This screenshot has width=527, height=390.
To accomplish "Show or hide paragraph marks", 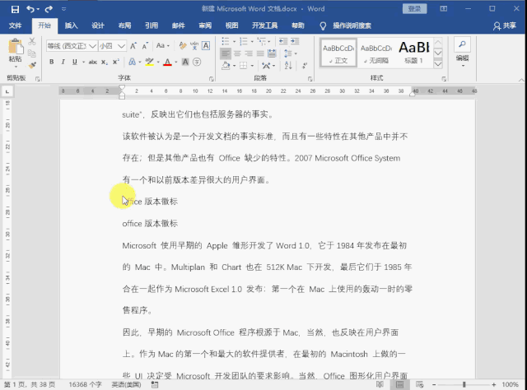I will tap(305, 66).
